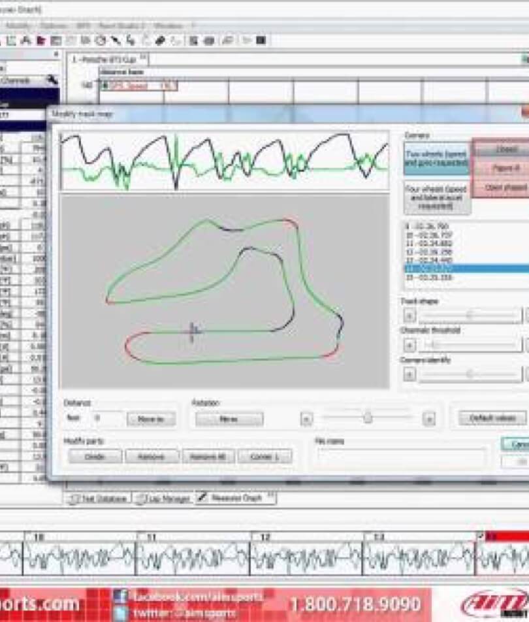The image size is (529, 622).
Task: Select the highlighted lap in the lap list
Action: pyautogui.click(x=465, y=269)
